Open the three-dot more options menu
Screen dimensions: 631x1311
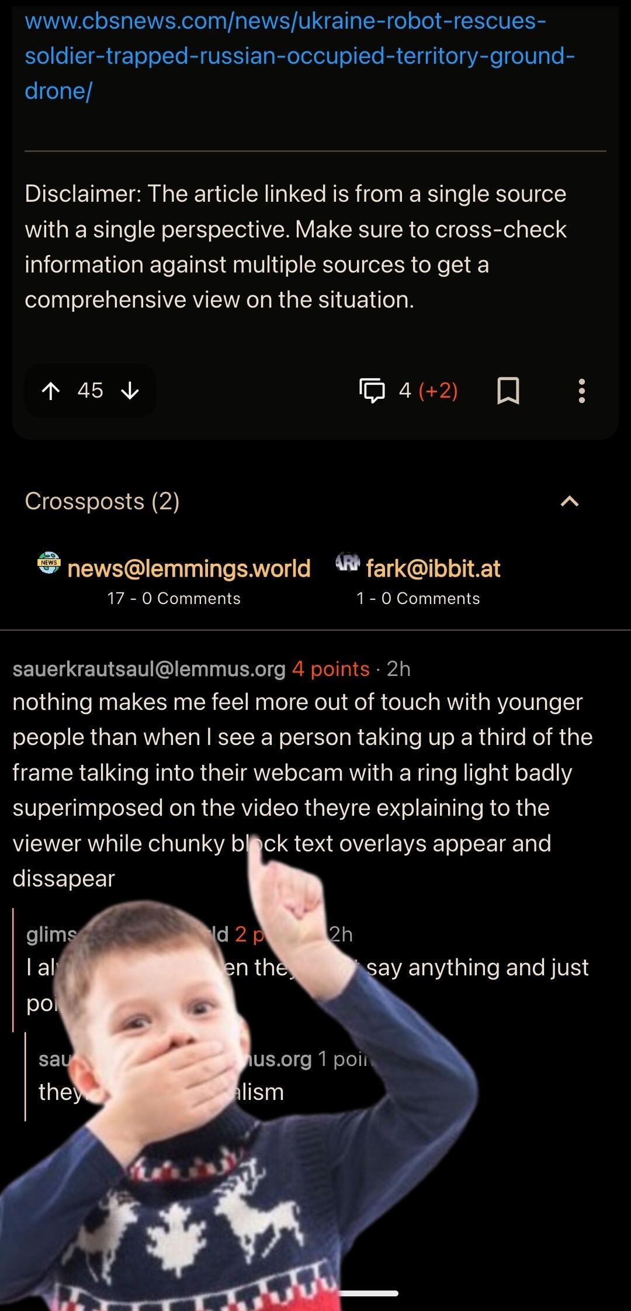pos(581,391)
